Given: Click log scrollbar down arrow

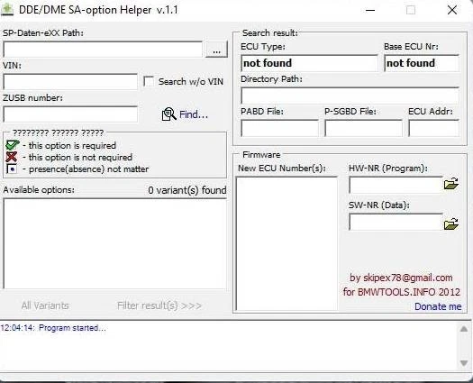Looking at the screenshot, I should 464,363.
